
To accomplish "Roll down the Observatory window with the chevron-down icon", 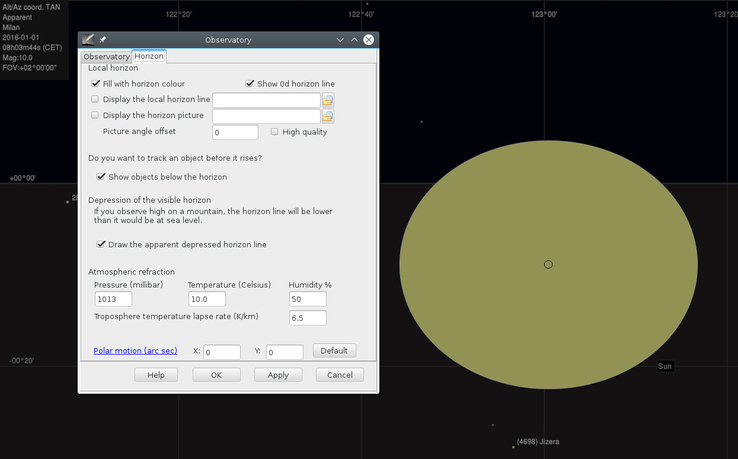I will pyautogui.click(x=340, y=40).
